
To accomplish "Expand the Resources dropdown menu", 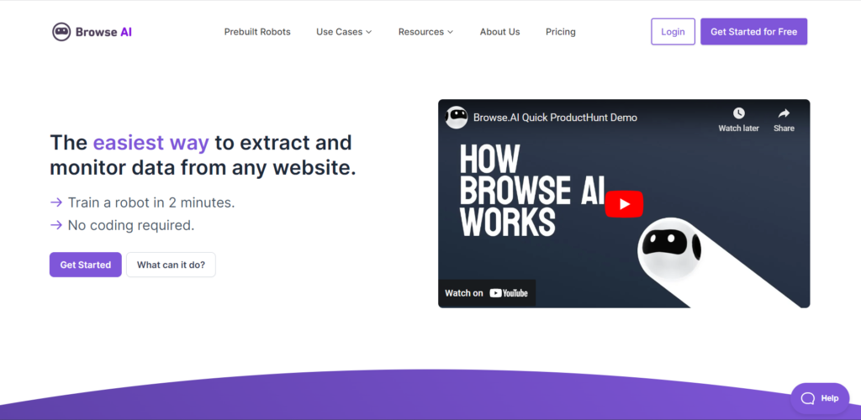I will tap(425, 32).
